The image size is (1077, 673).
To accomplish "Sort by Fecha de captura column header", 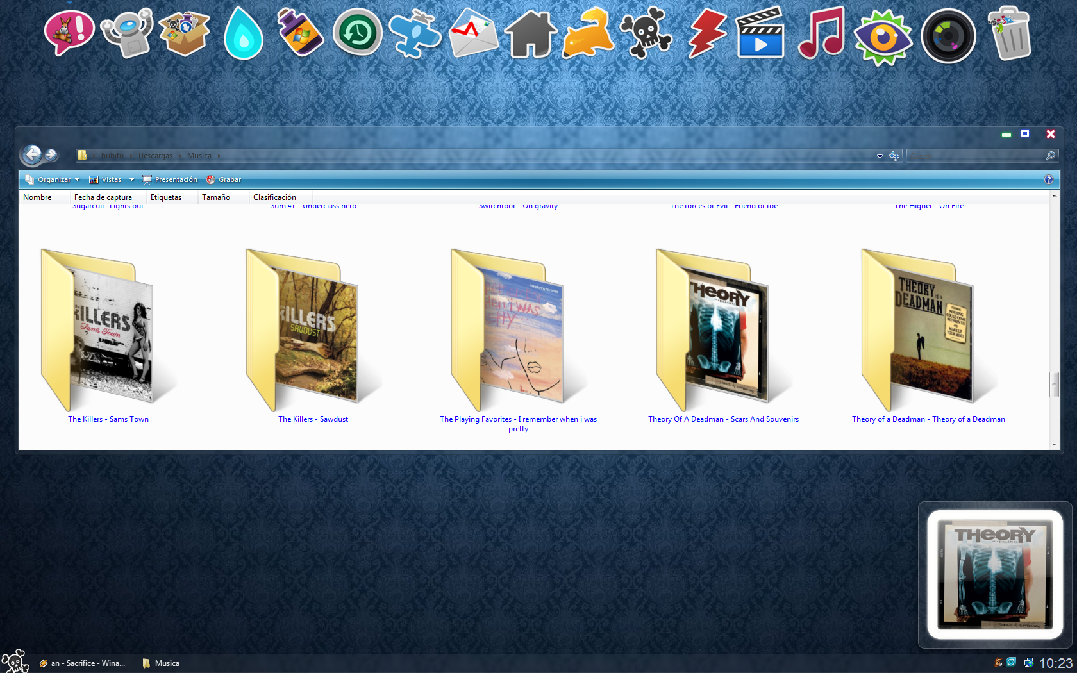I will tap(108, 197).
